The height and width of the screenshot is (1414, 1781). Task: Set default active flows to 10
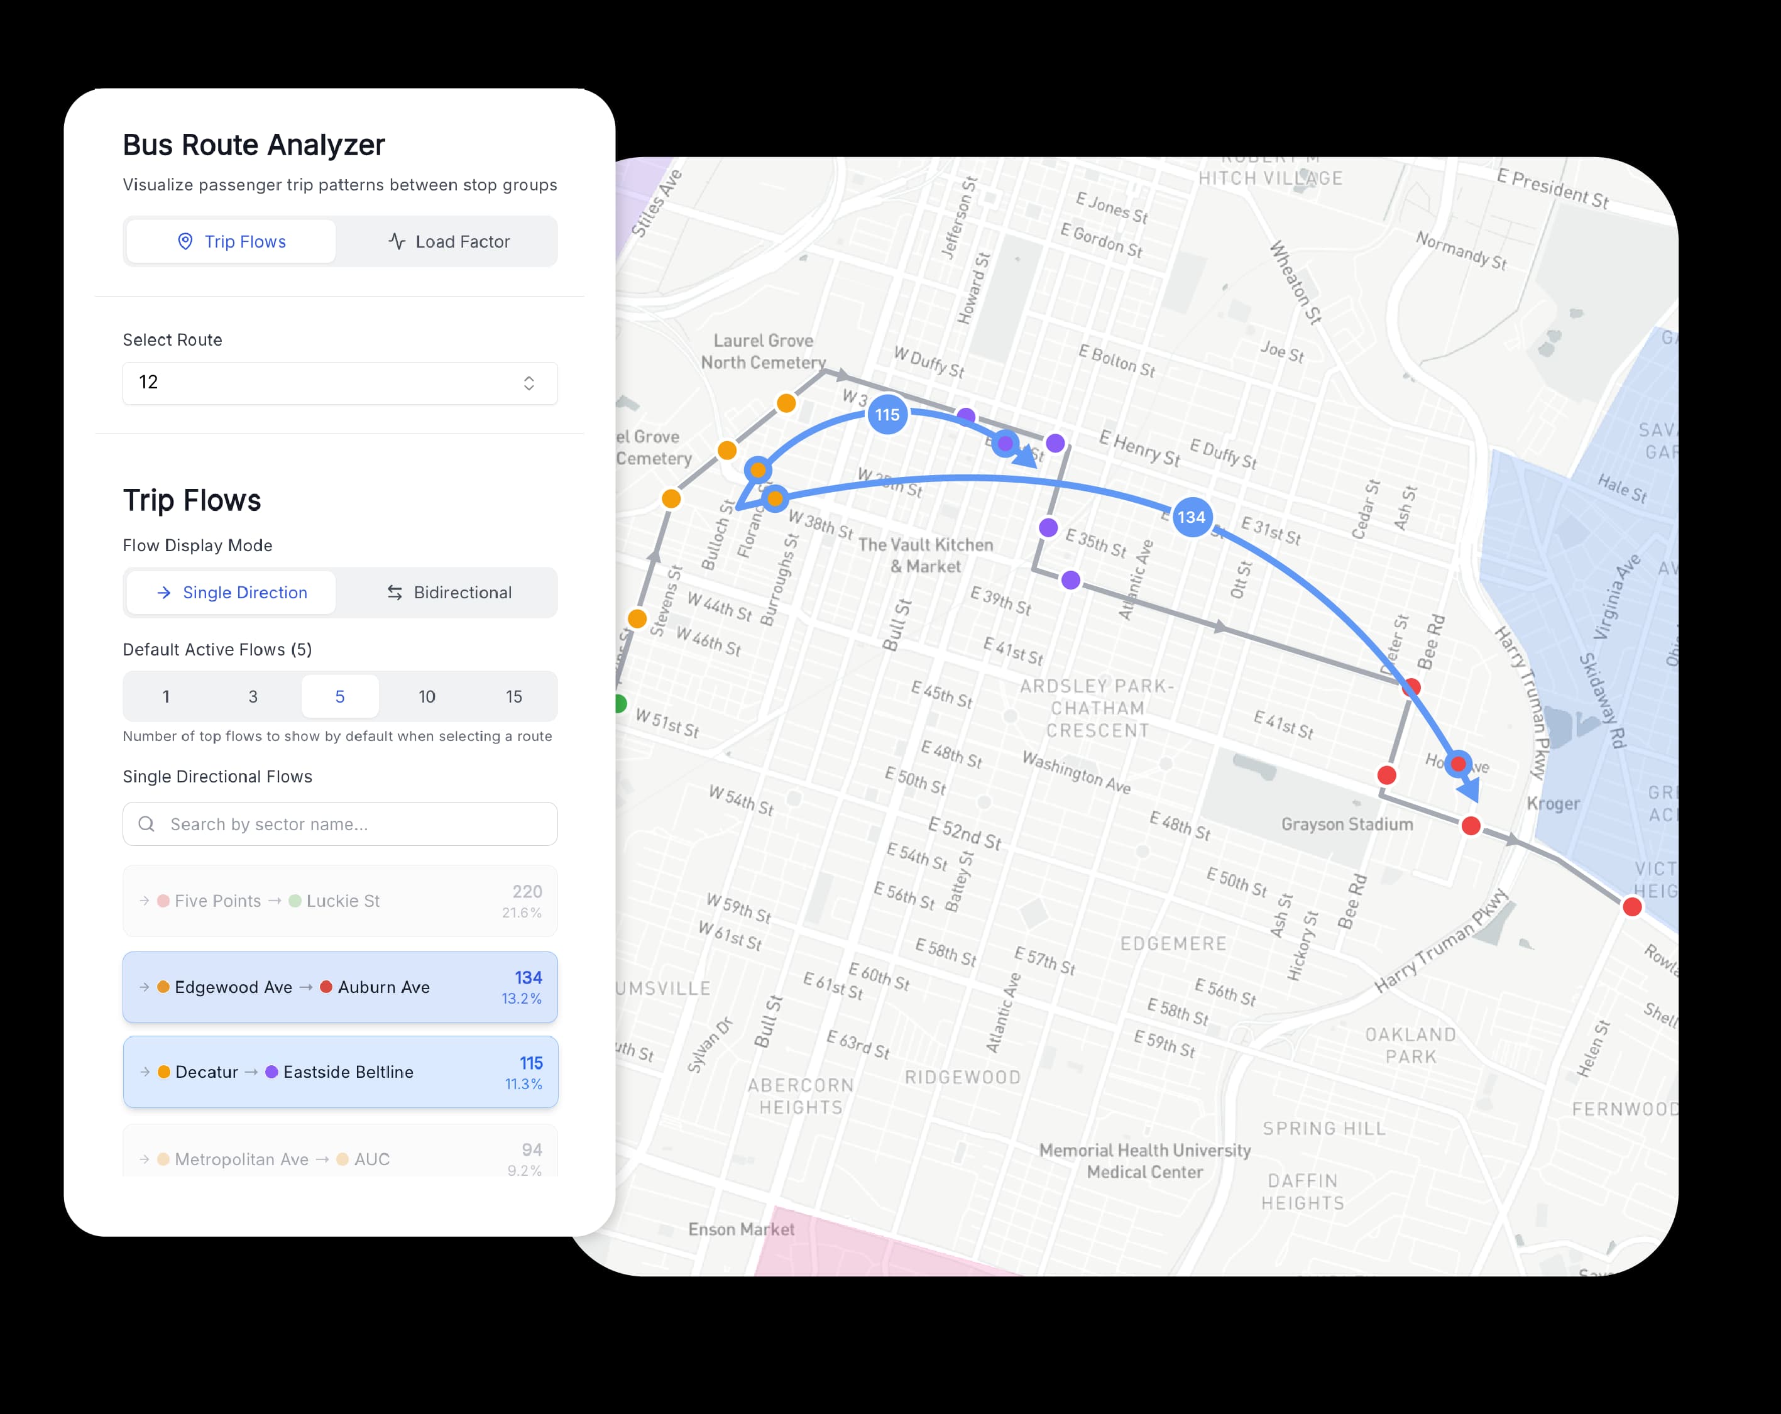(427, 696)
